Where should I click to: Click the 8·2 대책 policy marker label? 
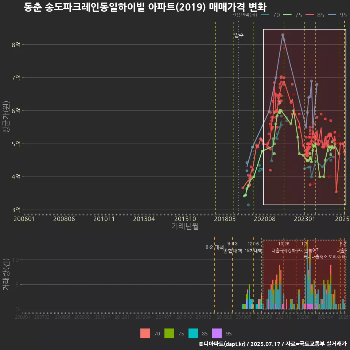tap(214, 247)
